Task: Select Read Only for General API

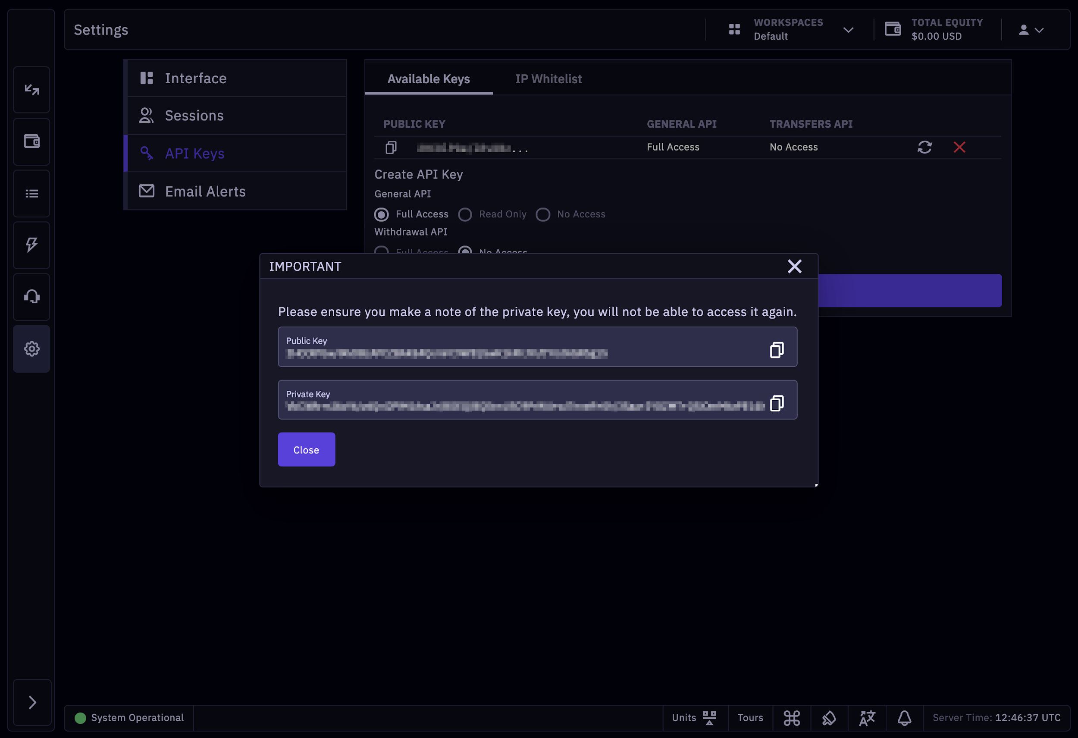Action: click(465, 214)
